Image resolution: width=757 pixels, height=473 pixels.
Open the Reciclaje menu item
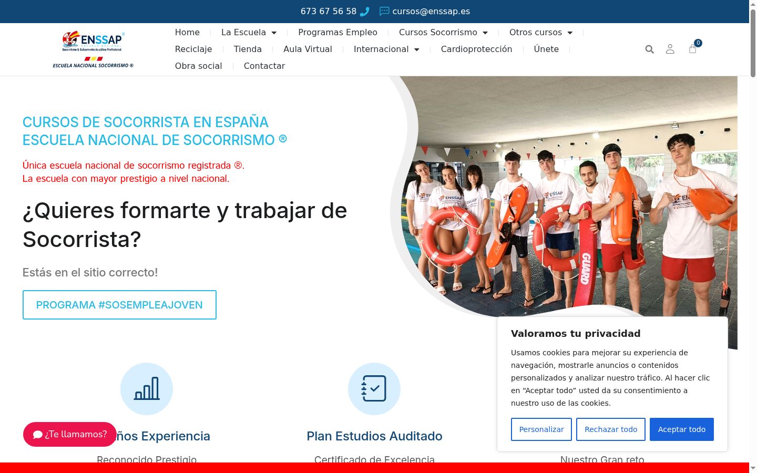[x=193, y=49]
